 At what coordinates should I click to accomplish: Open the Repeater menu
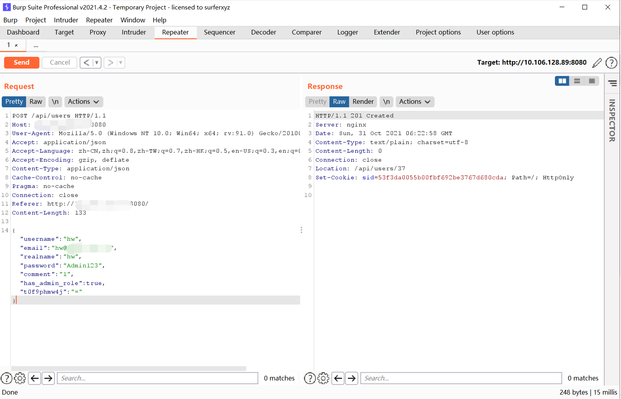pyautogui.click(x=99, y=20)
